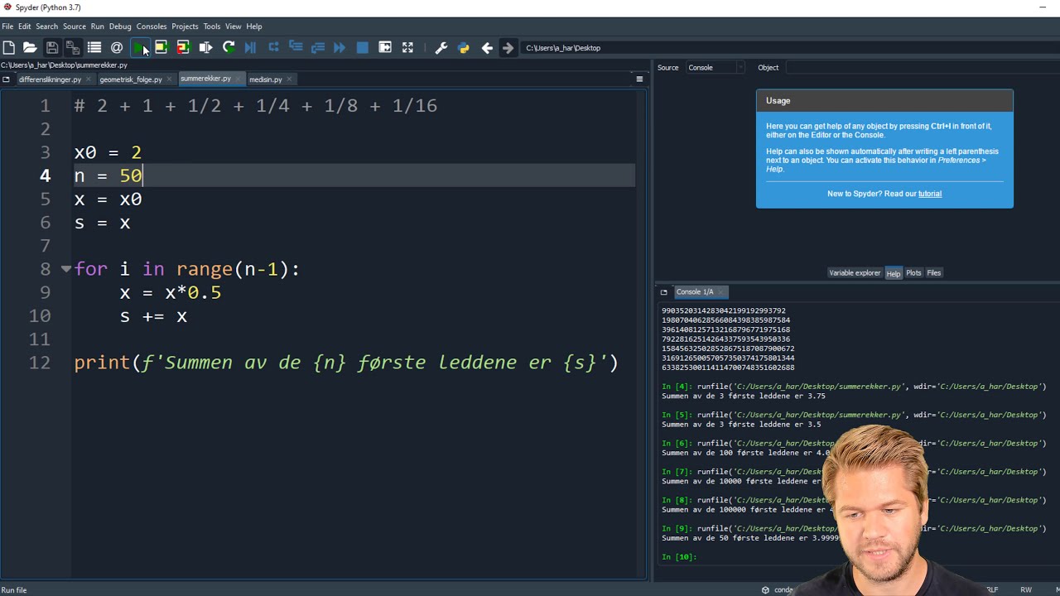Open editor pane options hamburger menu
This screenshot has height=596, width=1060.
coord(639,79)
